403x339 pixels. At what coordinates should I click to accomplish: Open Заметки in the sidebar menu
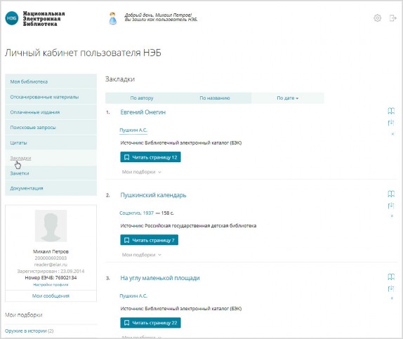pyautogui.click(x=51, y=173)
